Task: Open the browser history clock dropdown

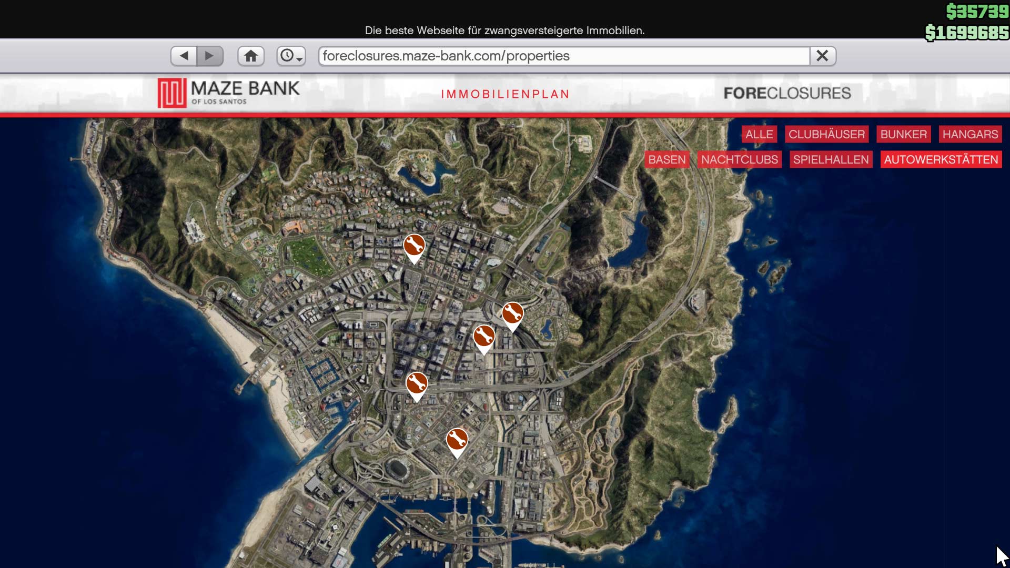Action: [x=291, y=56]
